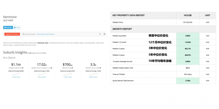Open View Sample Suburb Report link

coord(45,34)
